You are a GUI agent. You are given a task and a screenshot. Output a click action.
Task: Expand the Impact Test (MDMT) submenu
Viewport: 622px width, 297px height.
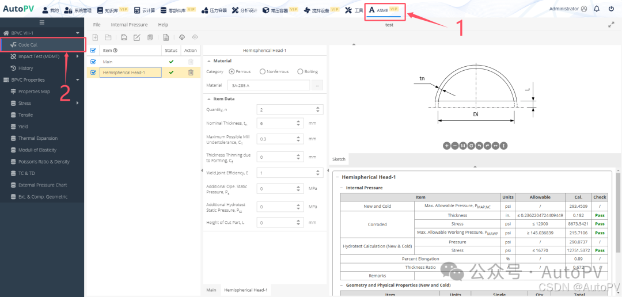click(78, 56)
